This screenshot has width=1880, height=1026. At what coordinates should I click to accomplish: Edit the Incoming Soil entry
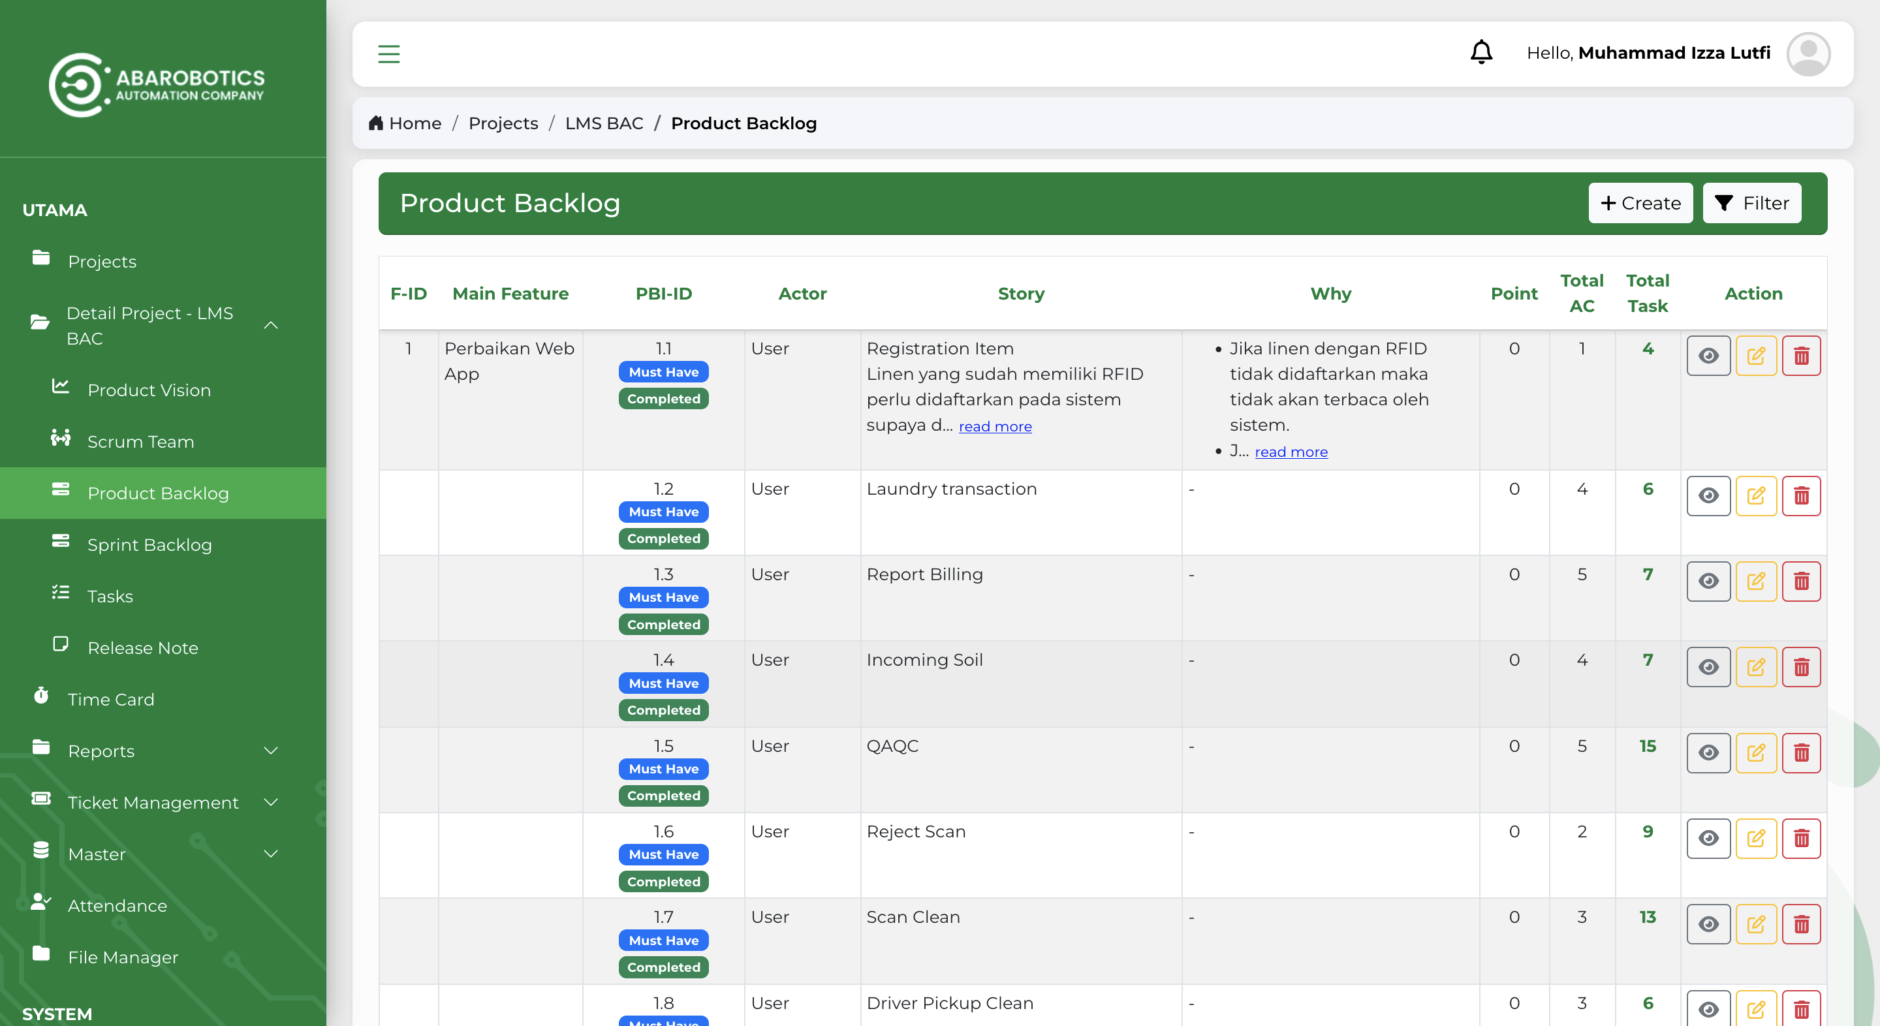click(x=1756, y=667)
